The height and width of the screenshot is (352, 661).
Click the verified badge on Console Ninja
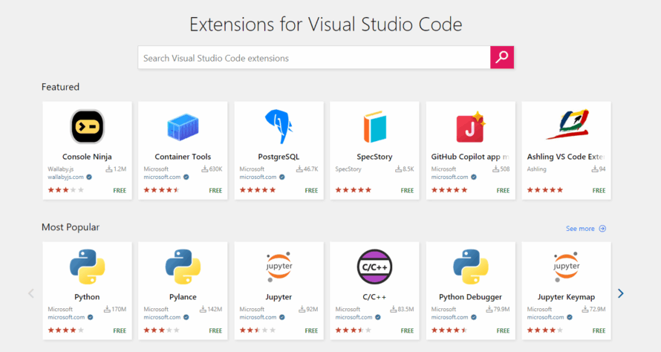89,177
